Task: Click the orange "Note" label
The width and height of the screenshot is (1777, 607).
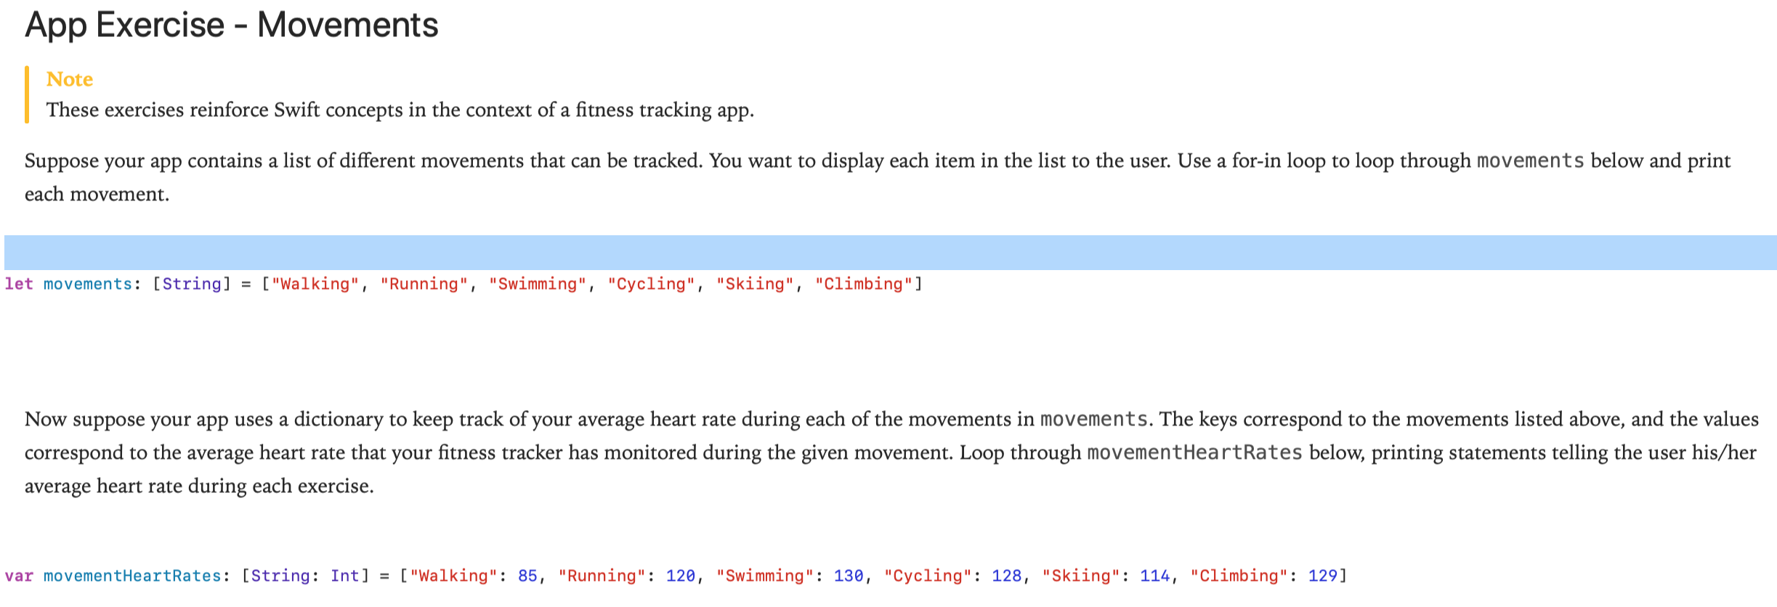Action: [x=70, y=79]
